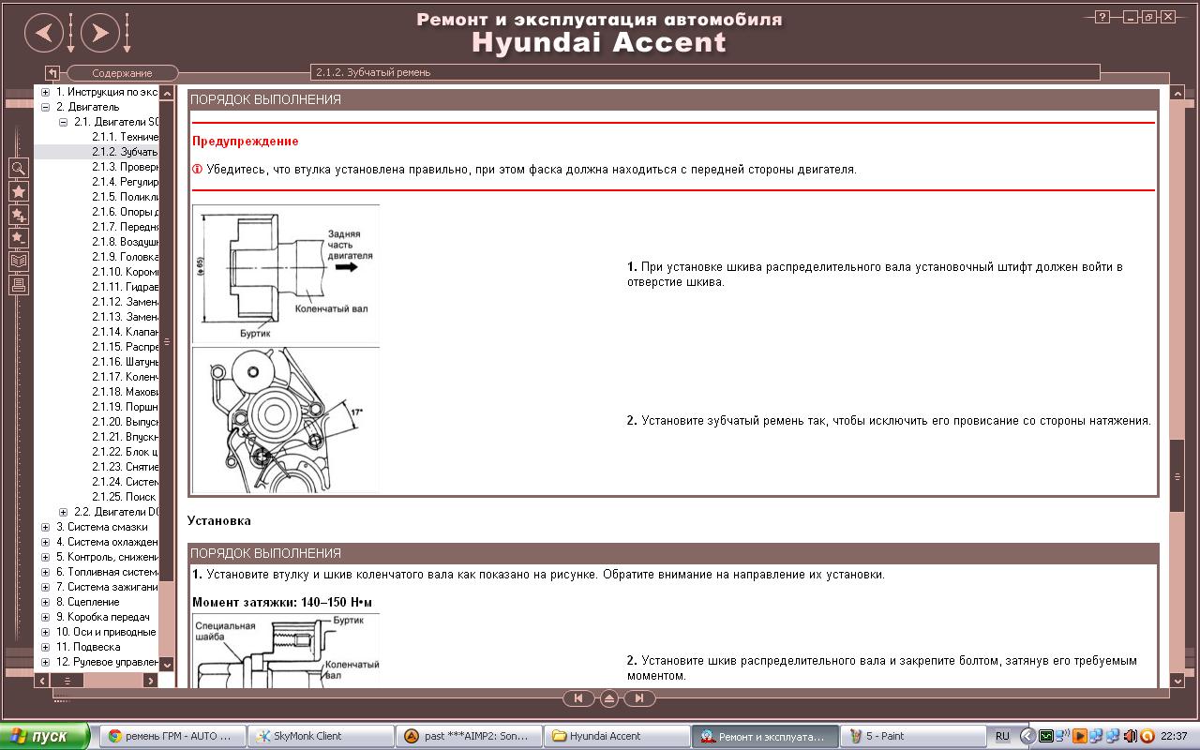
Task: Open favorites with the star sidebar icon
Action: coord(19,192)
